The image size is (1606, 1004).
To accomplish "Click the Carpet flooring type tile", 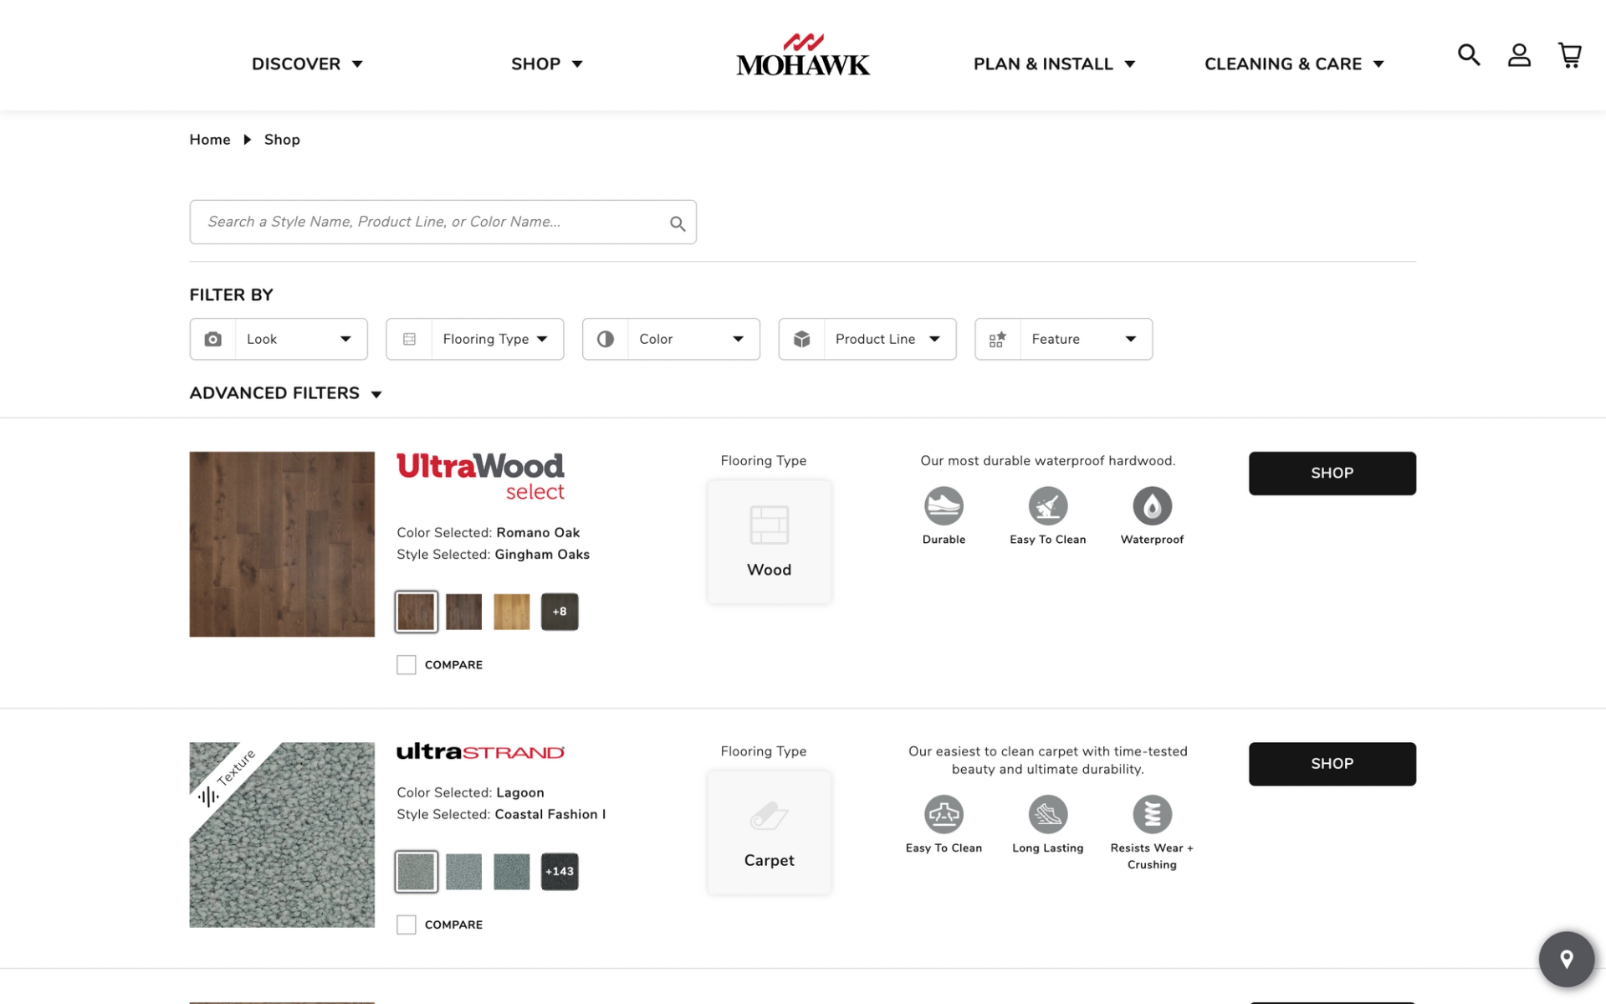I will tap(769, 832).
